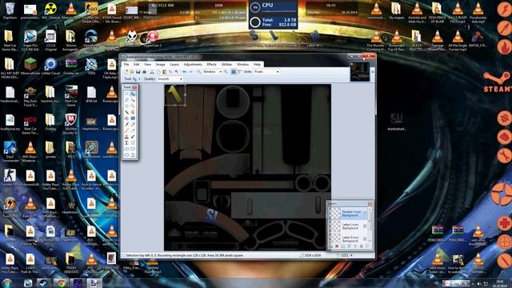Image resolution: width=512 pixels, height=288 pixels.
Task: Open the Layers menu
Action: (x=174, y=64)
